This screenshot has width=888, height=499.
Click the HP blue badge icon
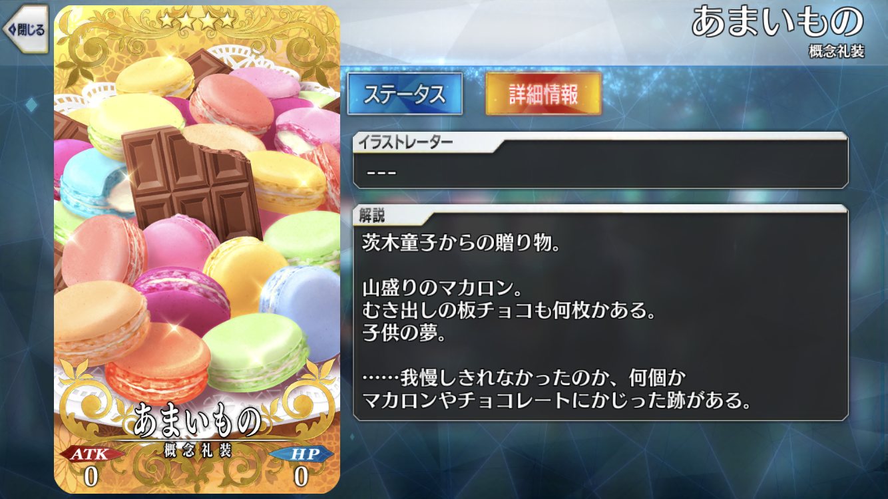[302, 454]
